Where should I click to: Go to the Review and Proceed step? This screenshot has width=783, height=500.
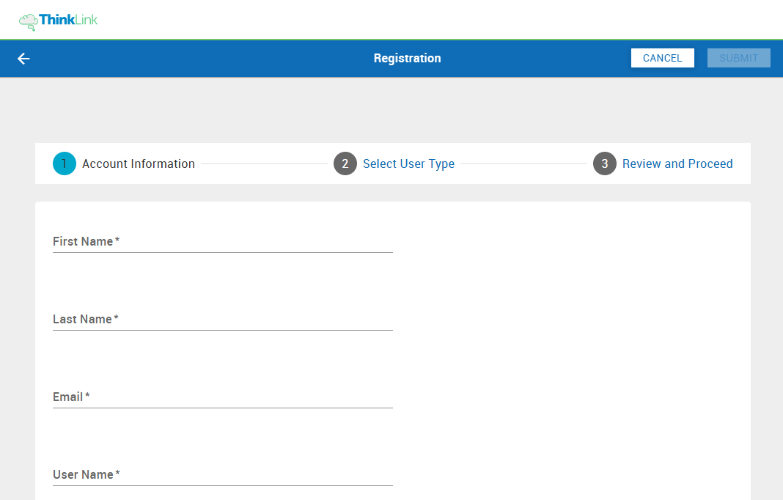click(x=677, y=163)
